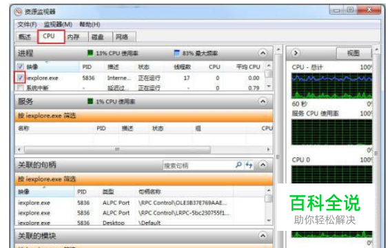Collapse the graphs pane with arrow button

coord(296,53)
